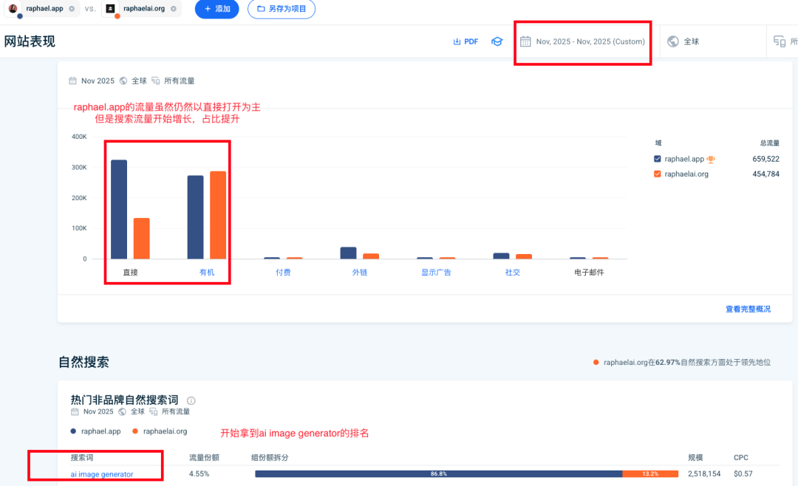The image size is (798, 486).
Task: Open the ai image generator keyword link
Action: click(102, 473)
